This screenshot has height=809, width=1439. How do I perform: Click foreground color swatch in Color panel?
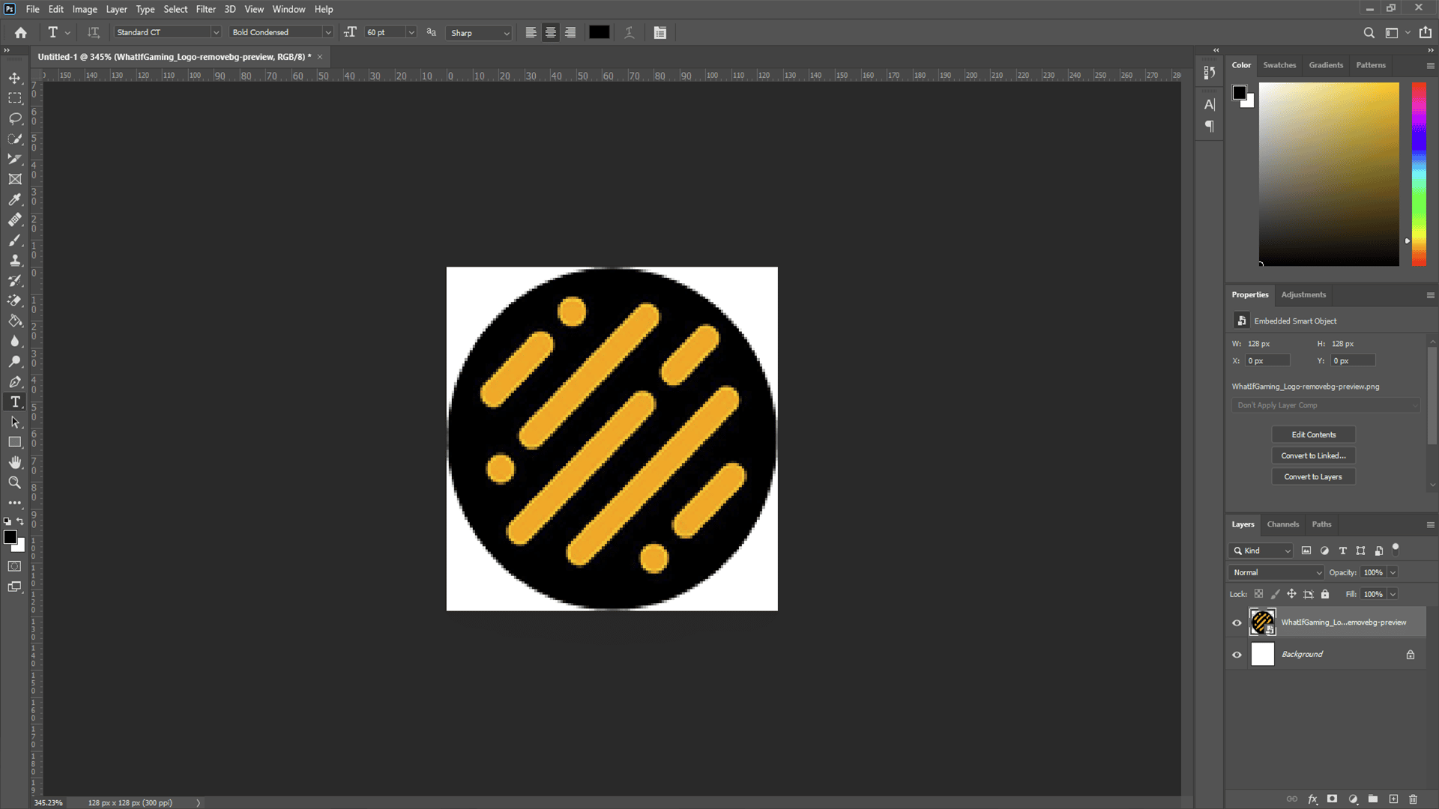point(1240,93)
